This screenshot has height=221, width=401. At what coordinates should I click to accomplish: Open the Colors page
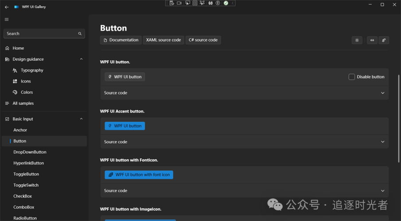click(x=27, y=92)
